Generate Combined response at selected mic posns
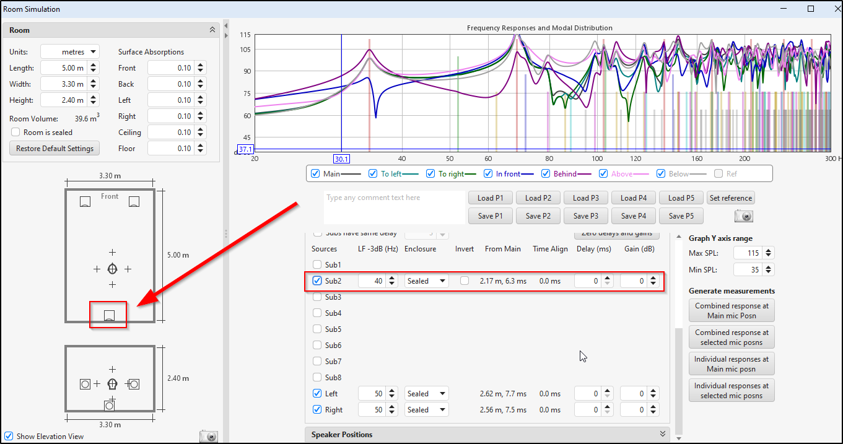 (x=732, y=337)
